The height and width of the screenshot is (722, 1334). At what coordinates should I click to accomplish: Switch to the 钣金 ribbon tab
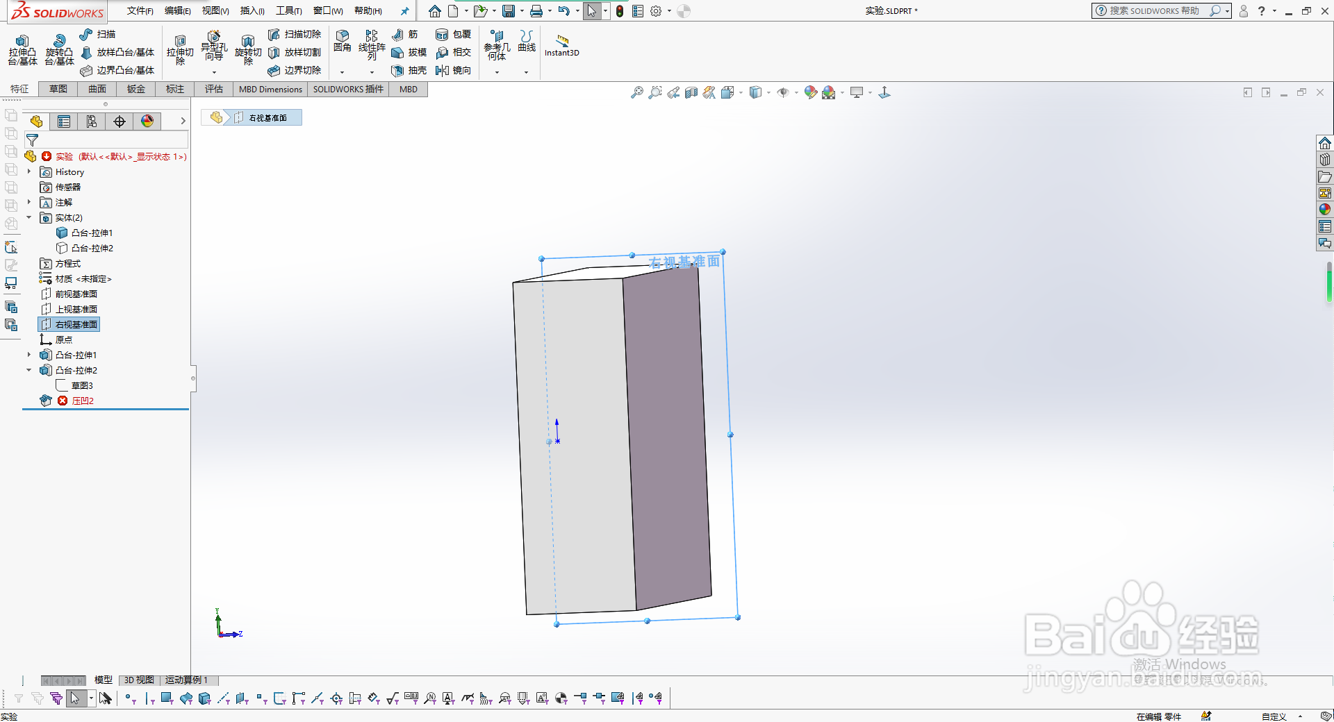(x=135, y=89)
